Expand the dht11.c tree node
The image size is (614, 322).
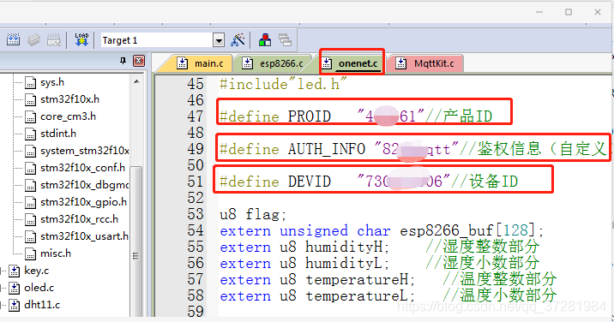[x=2, y=305]
